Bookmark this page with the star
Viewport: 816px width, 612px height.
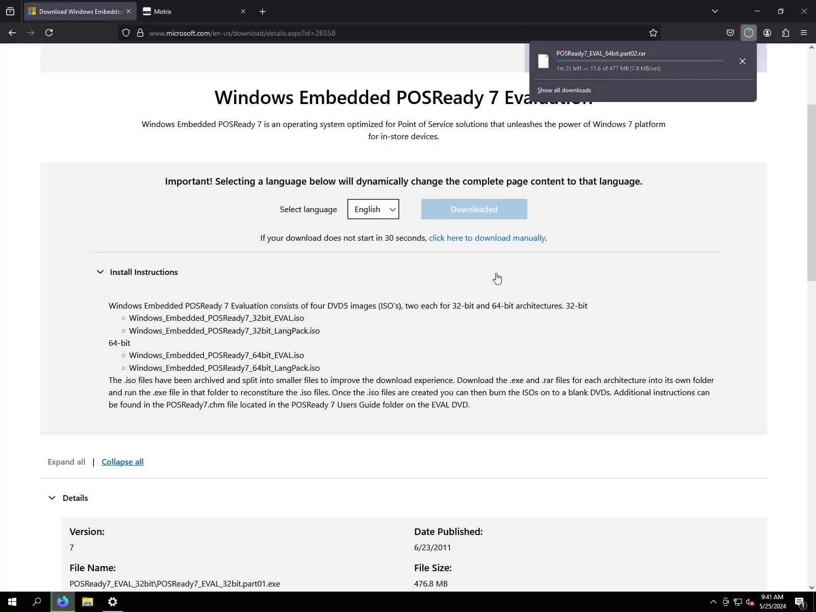[x=653, y=33]
